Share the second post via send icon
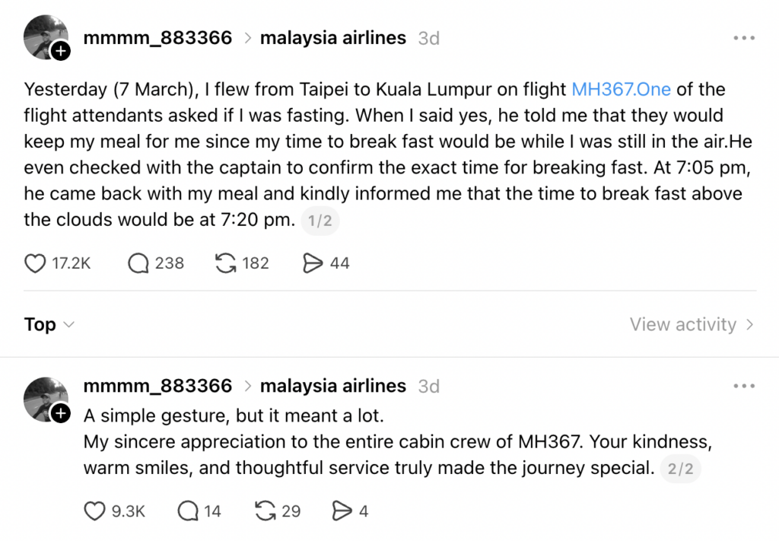The image size is (779, 541). tap(343, 511)
